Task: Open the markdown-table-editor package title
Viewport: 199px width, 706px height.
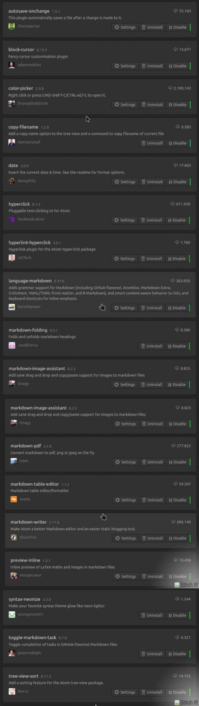Action: pyautogui.click(x=35, y=484)
